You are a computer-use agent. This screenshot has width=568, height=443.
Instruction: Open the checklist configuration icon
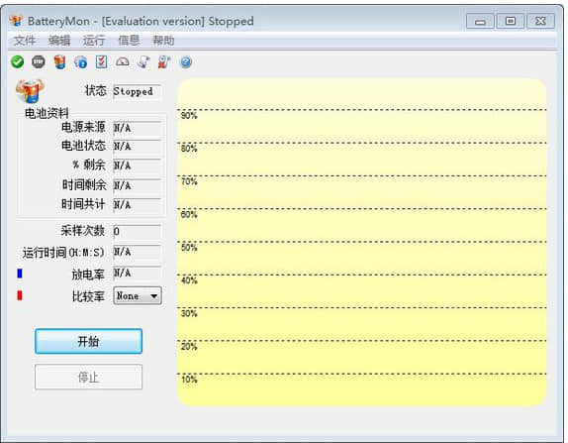[101, 62]
